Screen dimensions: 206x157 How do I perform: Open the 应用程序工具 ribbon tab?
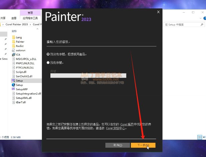click(30, 18)
